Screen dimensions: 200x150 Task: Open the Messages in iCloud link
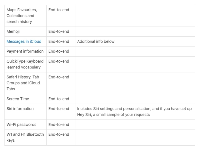(x=24, y=41)
